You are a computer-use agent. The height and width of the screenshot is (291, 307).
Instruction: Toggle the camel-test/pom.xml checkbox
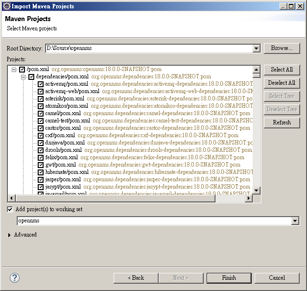(x=41, y=121)
